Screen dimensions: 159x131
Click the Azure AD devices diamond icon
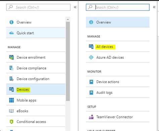[x=91, y=57]
